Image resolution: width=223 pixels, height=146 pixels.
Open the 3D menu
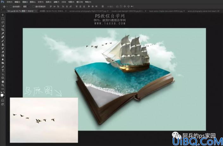(x=64, y=2)
